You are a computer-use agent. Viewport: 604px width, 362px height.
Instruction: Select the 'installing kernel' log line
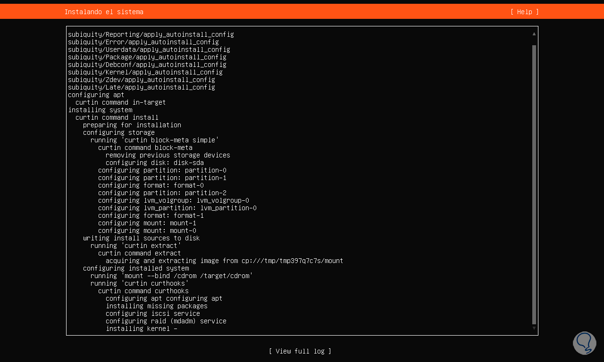(x=141, y=329)
